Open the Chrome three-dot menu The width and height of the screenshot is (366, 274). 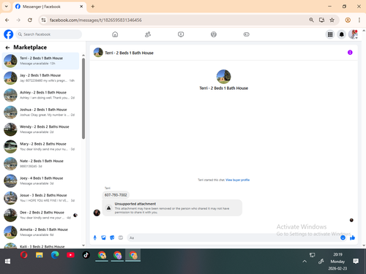click(x=359, y=20)
